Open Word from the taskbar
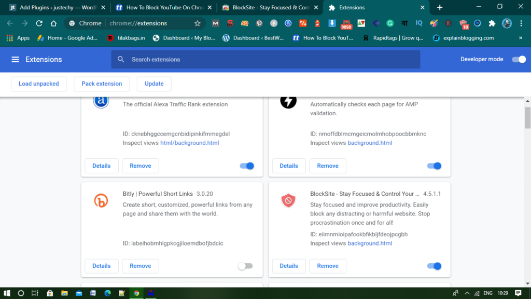Image resolution: width=531 pixels, height=299 pixels. pyautogui.click(x=93, y=293)
